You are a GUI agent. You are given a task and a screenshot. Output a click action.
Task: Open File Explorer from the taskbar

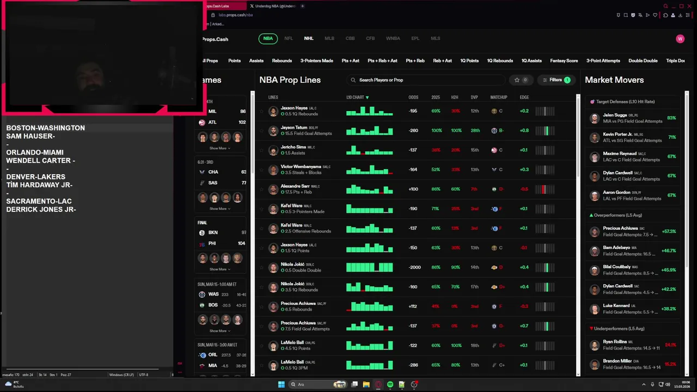[366, 384]
